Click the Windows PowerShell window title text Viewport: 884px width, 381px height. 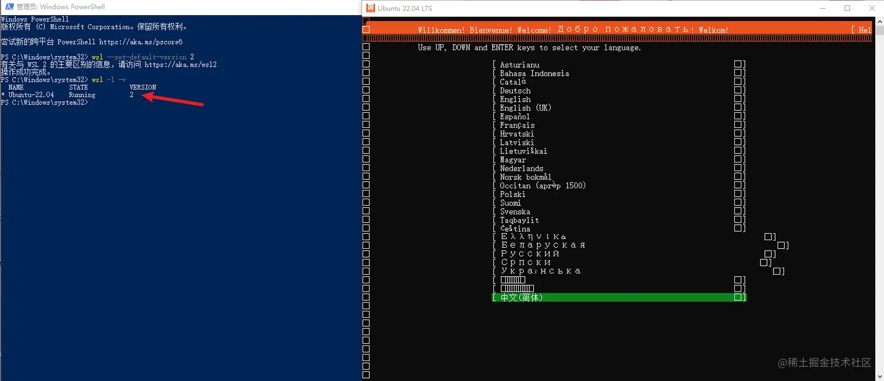(x=61, y=7)
